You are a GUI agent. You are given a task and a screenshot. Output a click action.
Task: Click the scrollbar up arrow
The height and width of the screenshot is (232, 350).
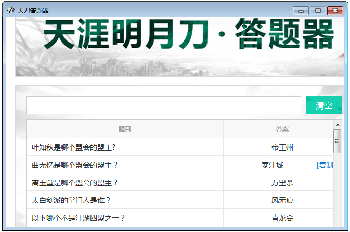338,125
